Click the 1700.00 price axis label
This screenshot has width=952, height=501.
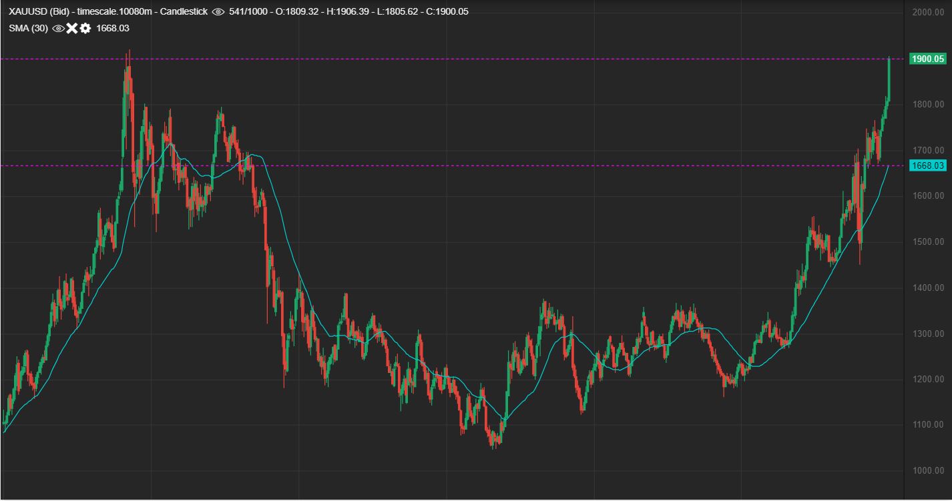point(928,150)
